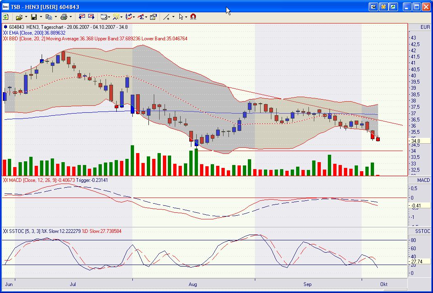Image resolution: width=433 pixels, height=293 pixels.
Task: Click the 'Sep' date axis label
Action: pos(308,284)
